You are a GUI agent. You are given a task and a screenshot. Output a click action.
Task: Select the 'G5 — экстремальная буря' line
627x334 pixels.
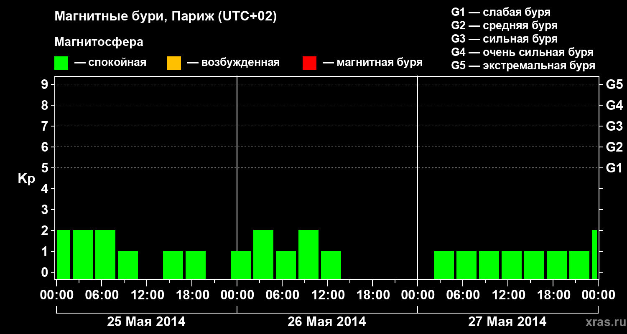tap(523, 66)
